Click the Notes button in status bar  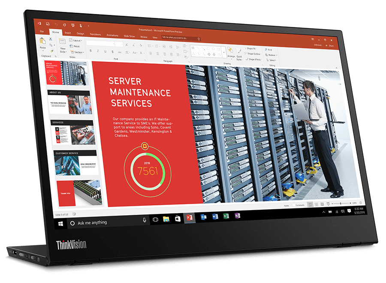(x=286, y=205)
